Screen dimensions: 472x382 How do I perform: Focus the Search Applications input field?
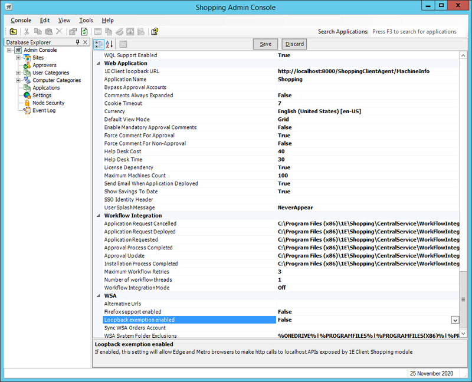[418, 32]
